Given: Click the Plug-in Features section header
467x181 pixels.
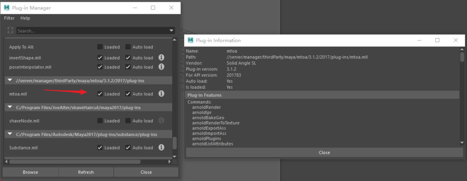Looking at the screenshot, I should click(322, 95).
